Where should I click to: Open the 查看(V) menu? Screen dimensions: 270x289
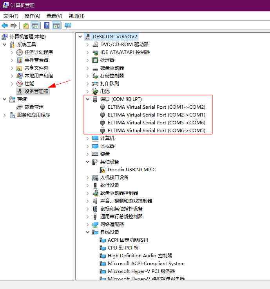pyautogui.click(x=54, y=16)
